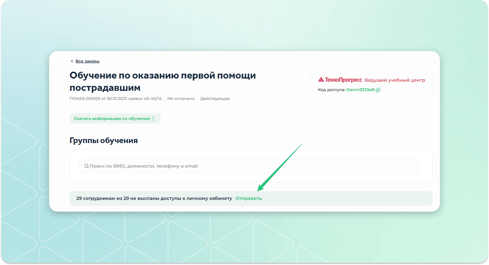
Task: Copy the access code with the copy icon
Action: click(378, 90)
